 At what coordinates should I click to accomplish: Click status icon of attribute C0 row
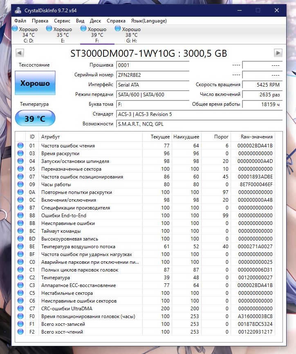pos(20,262)
